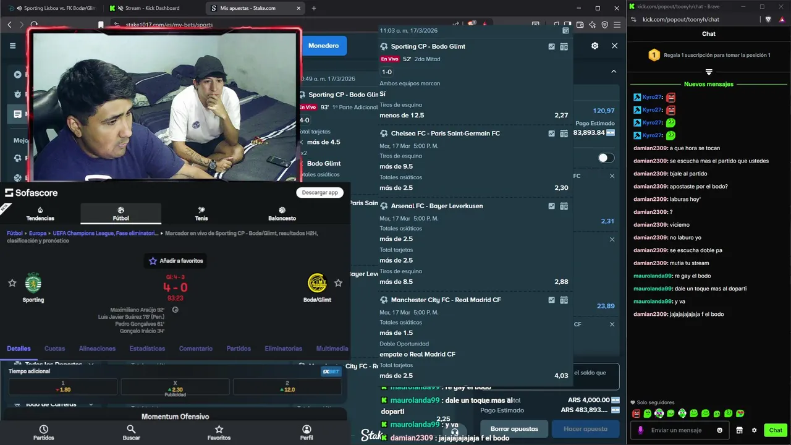Remove the first bet slip selection ending in FC
The height and width of the screenshot is (445, 791).
612,176
